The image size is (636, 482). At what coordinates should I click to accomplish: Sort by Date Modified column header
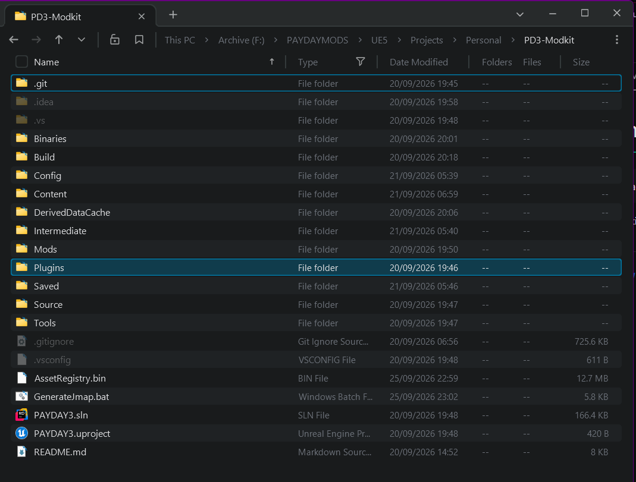[419, 62]
